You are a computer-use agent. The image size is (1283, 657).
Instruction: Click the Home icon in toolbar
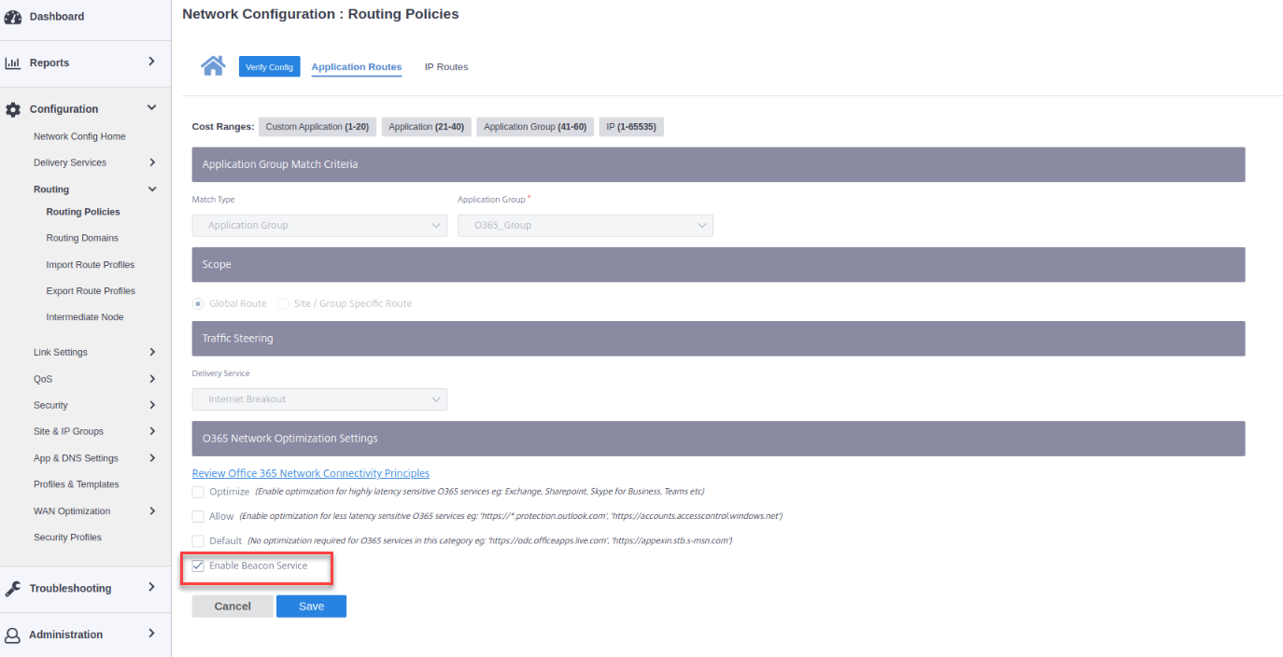213,66
